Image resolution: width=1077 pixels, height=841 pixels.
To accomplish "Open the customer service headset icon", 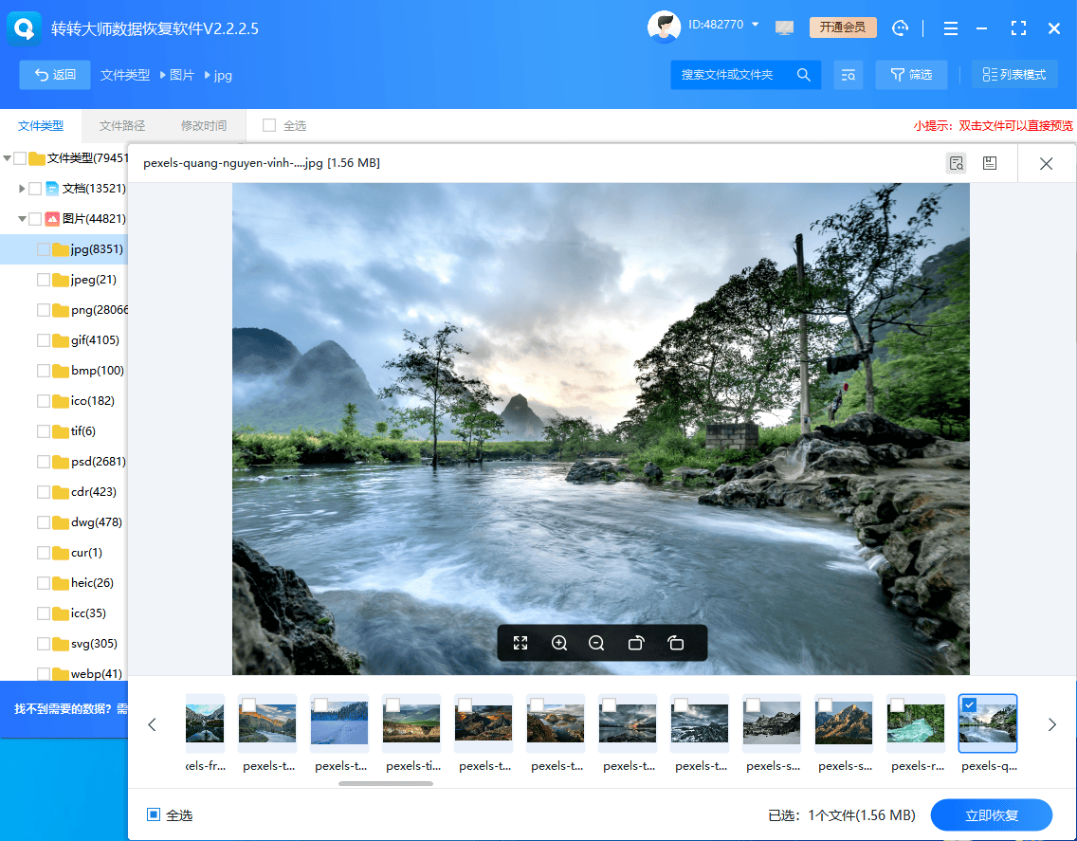I will click(901, 27).
